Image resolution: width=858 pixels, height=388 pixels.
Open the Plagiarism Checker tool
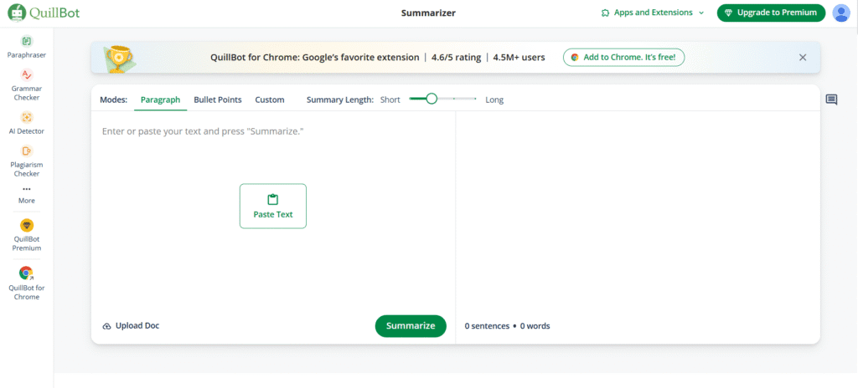pyautogui.click(x=26, y=161)
